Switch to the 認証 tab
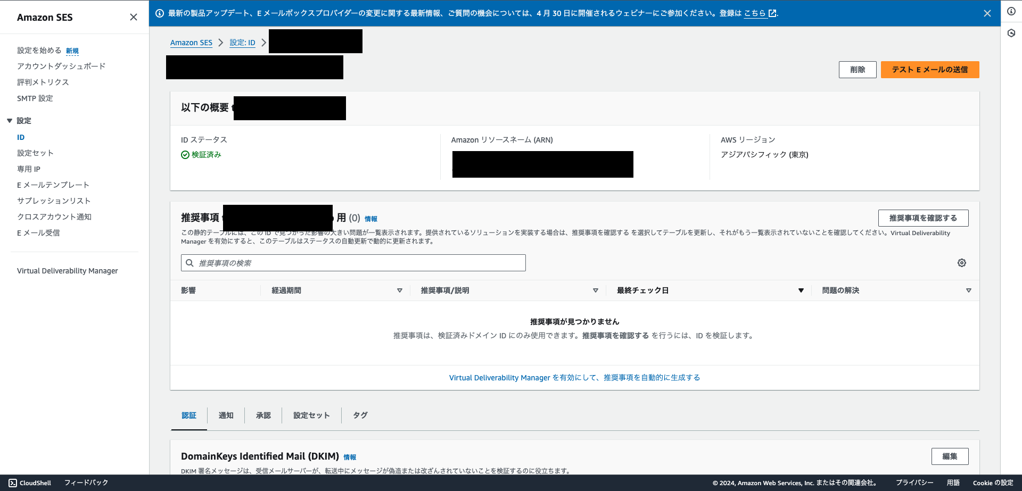 pyautogui.click(x=189, y=415)
